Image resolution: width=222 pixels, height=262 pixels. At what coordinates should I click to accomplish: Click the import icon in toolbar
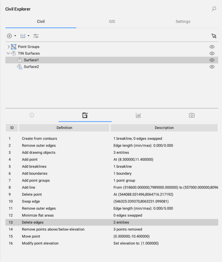point(23,36)
